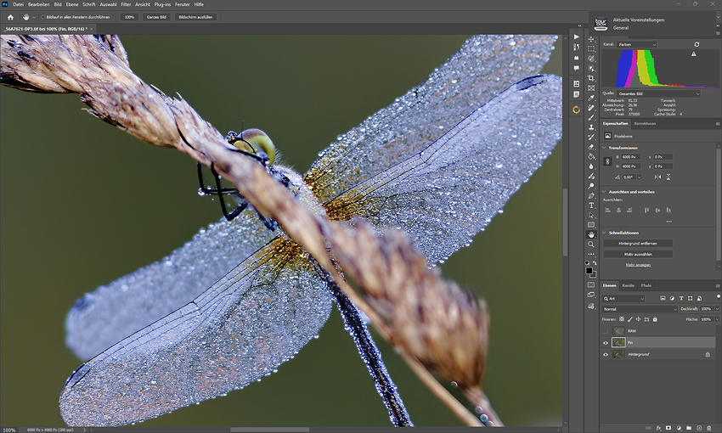Click the Ganzes Bild button
Screen dimensions: 722x433
156,17
